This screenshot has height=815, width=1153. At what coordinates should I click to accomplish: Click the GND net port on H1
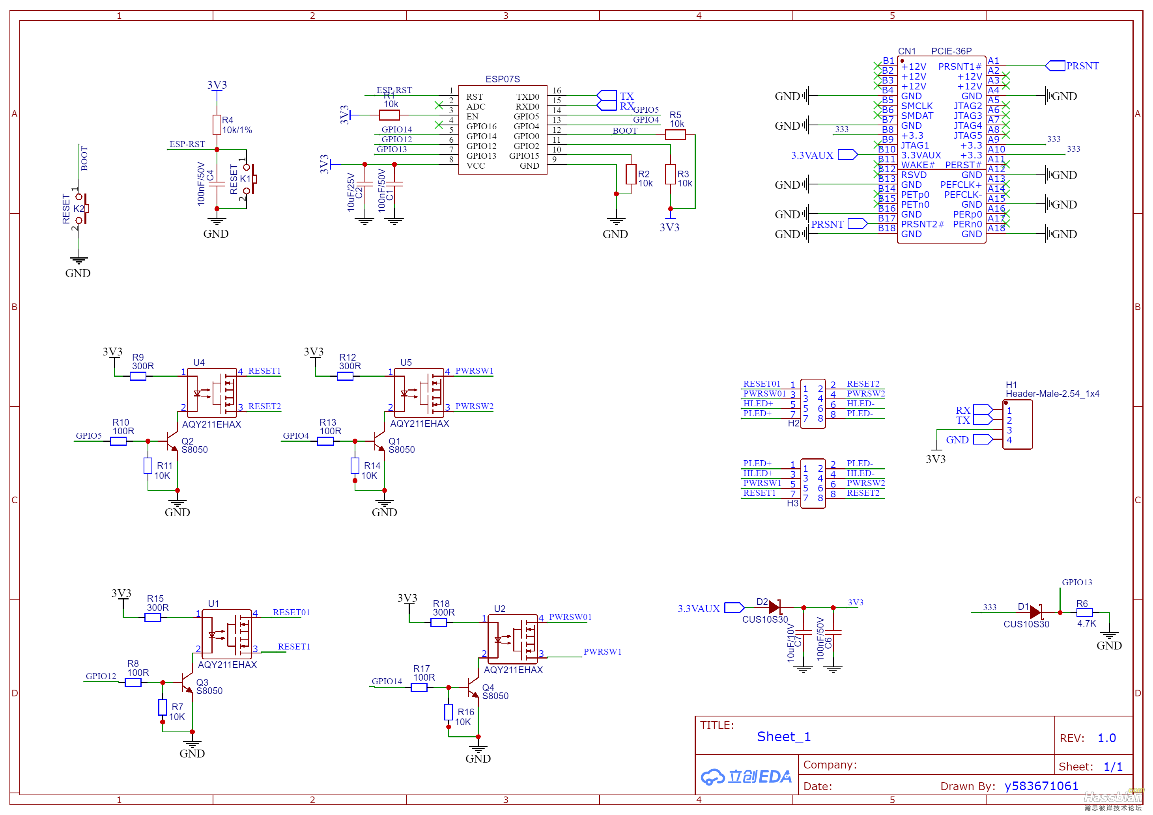(x=983, y=439)
